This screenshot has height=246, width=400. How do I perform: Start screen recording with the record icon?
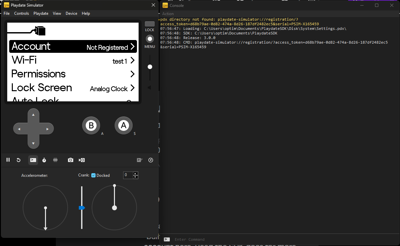click(82, 160)
